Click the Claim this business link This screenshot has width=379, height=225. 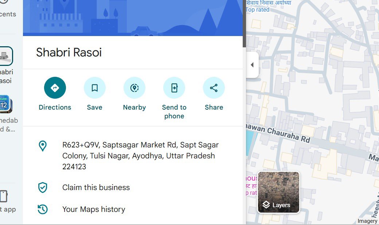(x=96, y=187)
